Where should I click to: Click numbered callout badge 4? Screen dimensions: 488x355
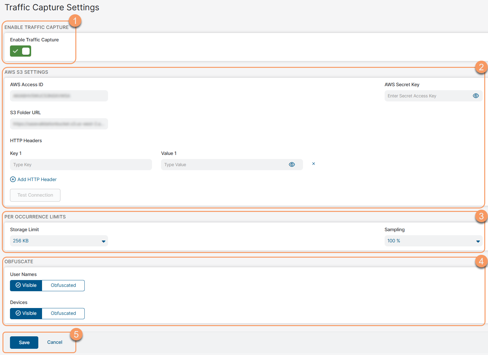coord(481,261)
